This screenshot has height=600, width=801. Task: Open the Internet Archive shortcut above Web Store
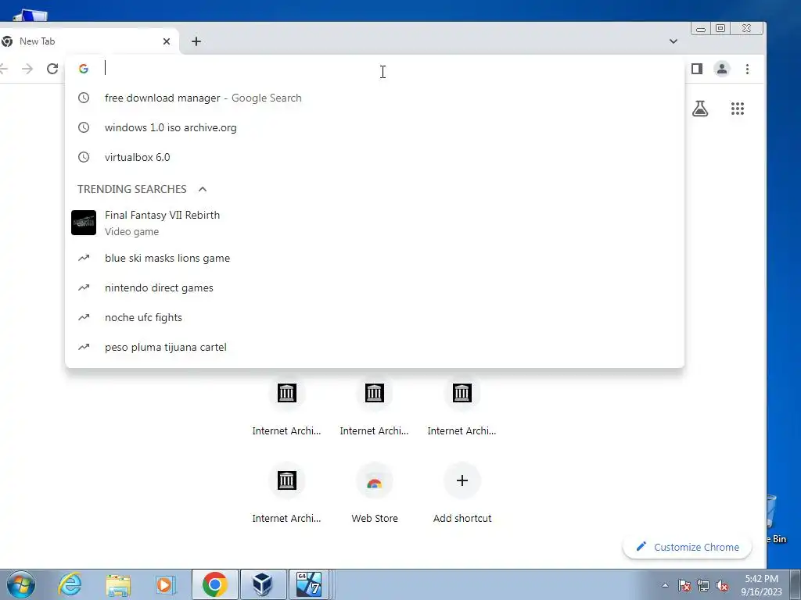coord(375,406)
